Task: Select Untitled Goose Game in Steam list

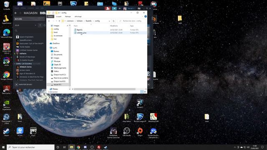Action: point(28,50)
